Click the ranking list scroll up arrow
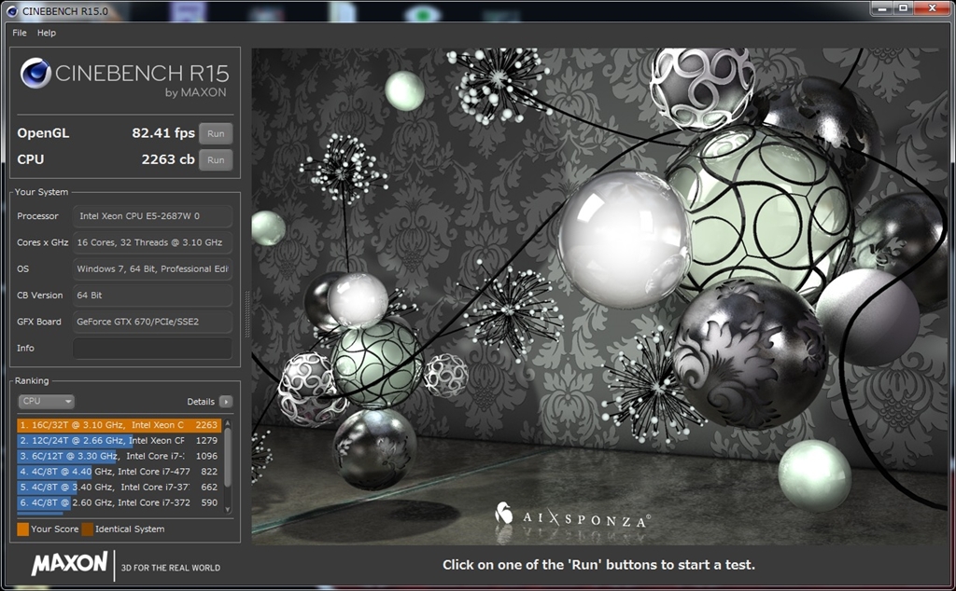This screenshot has height=591, width=956. 228,422
